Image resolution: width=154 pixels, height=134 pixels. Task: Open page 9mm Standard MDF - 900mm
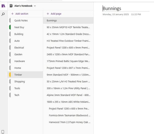click(69, 75)
